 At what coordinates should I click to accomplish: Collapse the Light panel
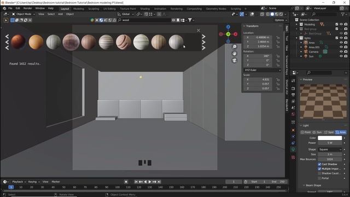click(301, 125)
